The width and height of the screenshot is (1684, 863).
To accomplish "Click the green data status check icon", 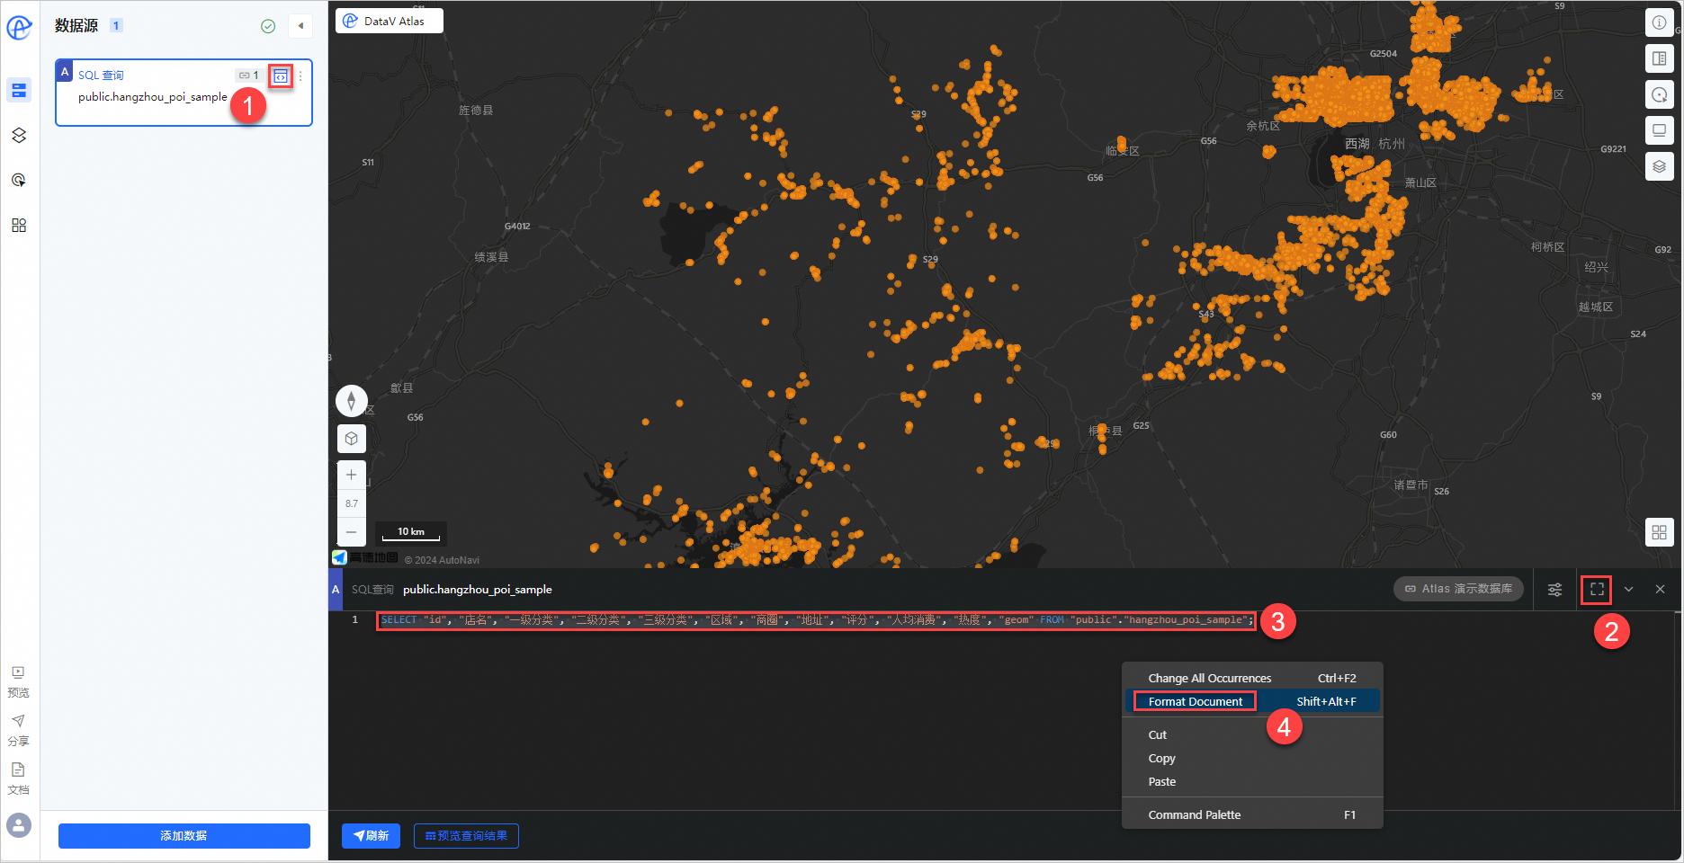I will click(x=268, y=26).
